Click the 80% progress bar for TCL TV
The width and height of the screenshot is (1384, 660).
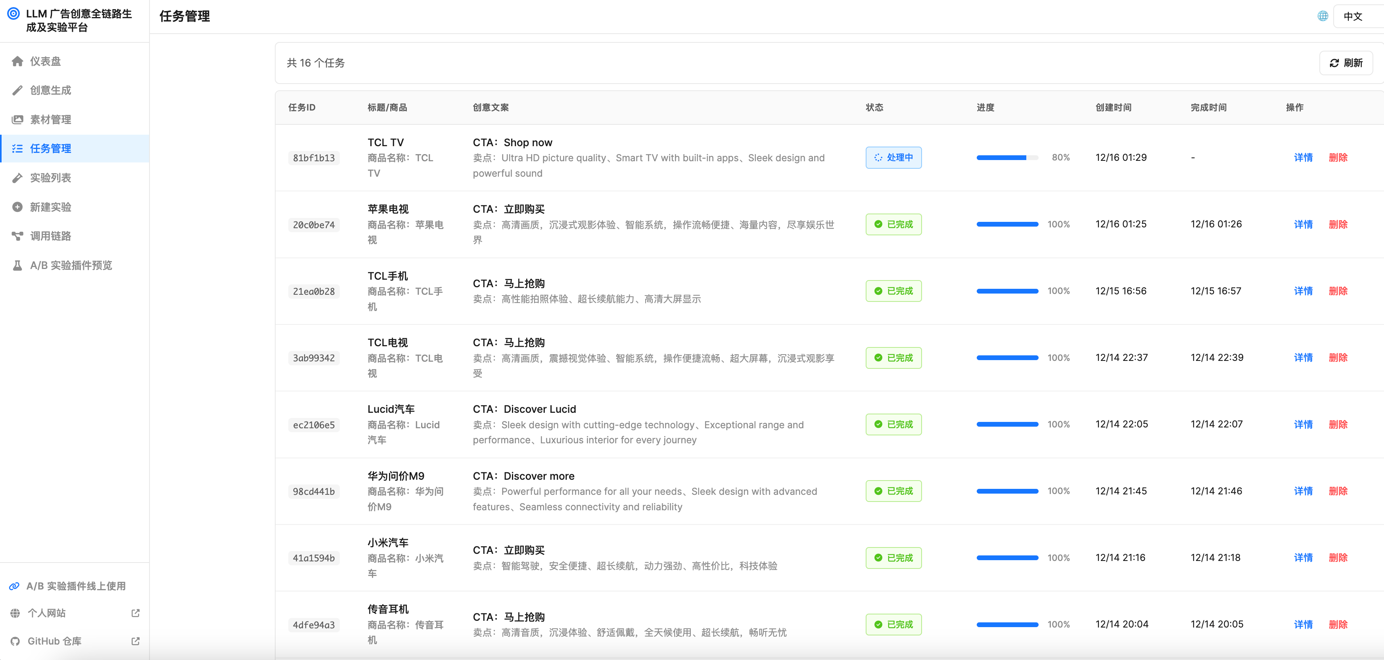(1007, 158)
